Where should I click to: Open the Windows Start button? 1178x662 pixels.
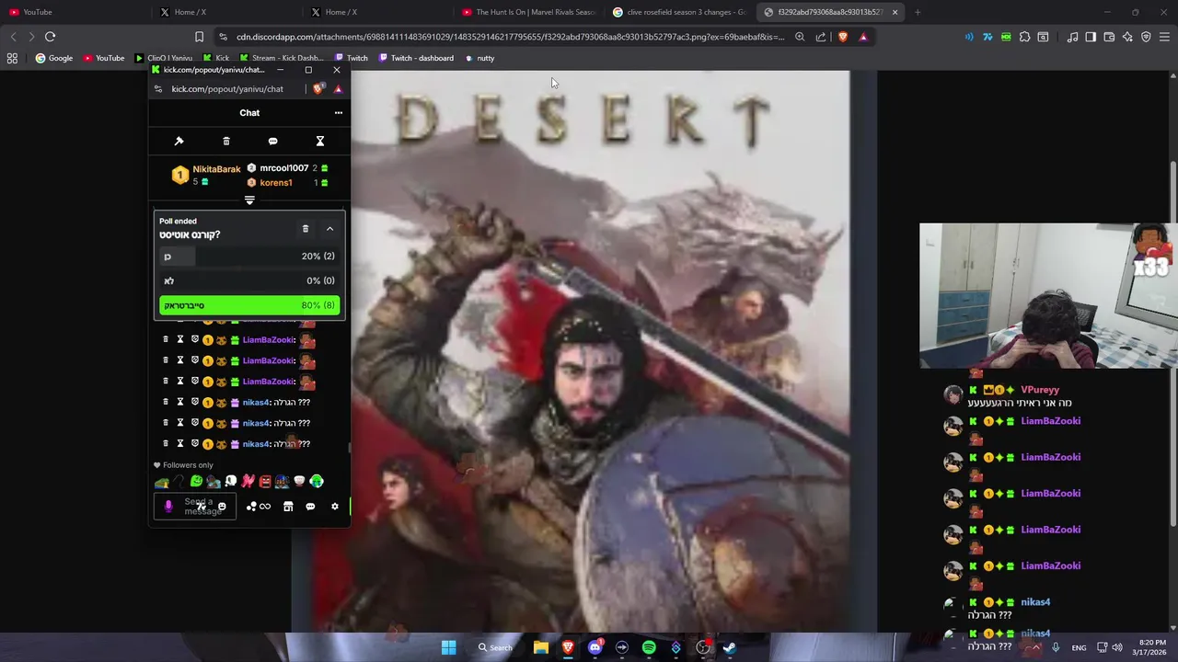point(448,647)
